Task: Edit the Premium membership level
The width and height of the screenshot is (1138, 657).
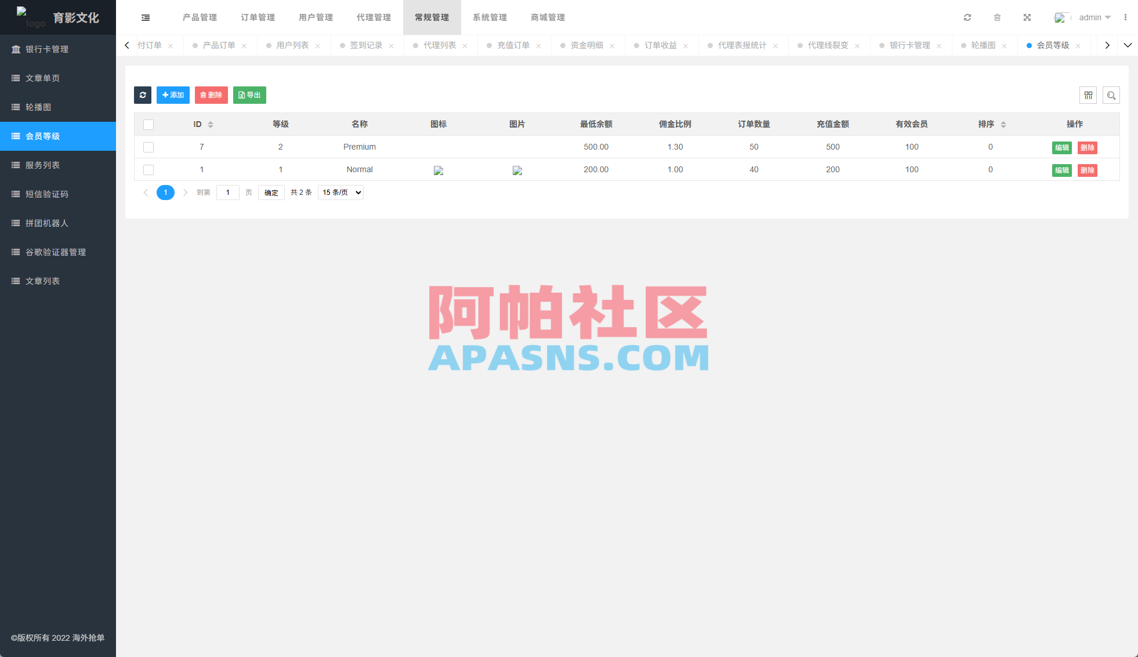Action: point(1062,147)
